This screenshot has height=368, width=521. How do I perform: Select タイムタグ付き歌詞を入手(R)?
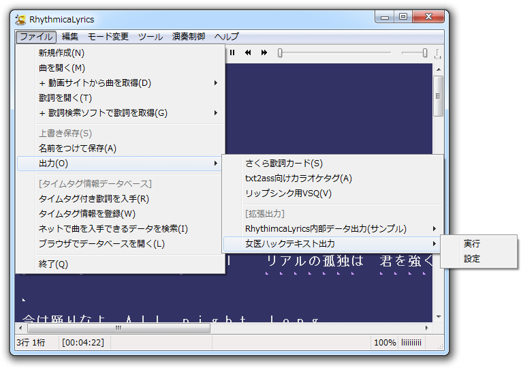point(120,199)
